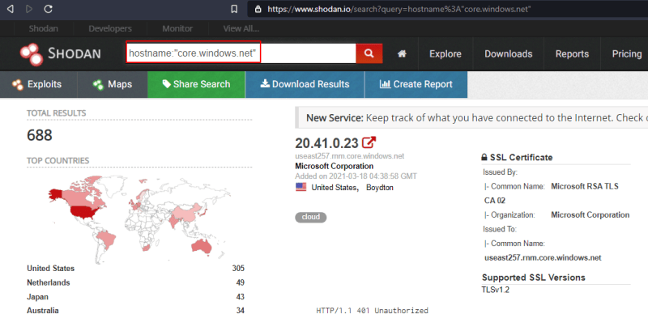Filter by Netherlands country
648x318 pixels.
point(49,282)
